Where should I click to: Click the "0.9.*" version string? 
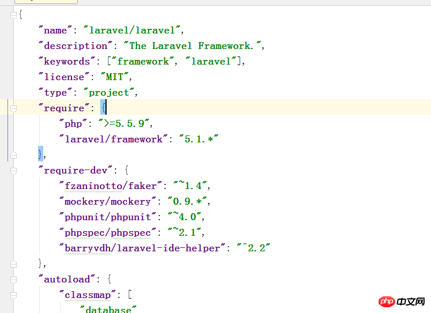pos(187,201)
